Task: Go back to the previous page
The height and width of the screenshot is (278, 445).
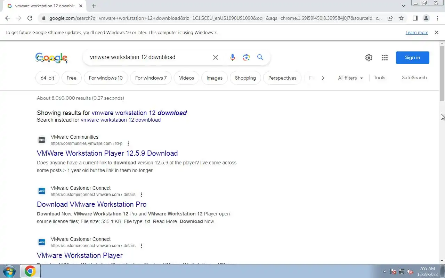Action: tap(8, 18)
